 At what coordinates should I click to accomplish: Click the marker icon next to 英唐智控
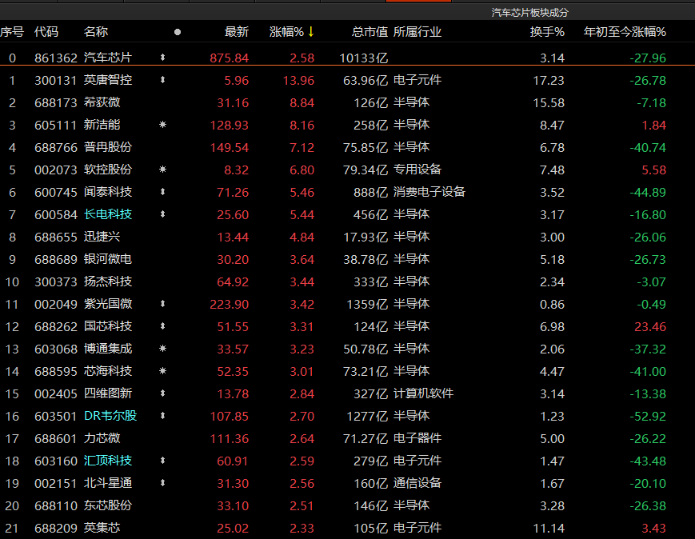[163, 80]
